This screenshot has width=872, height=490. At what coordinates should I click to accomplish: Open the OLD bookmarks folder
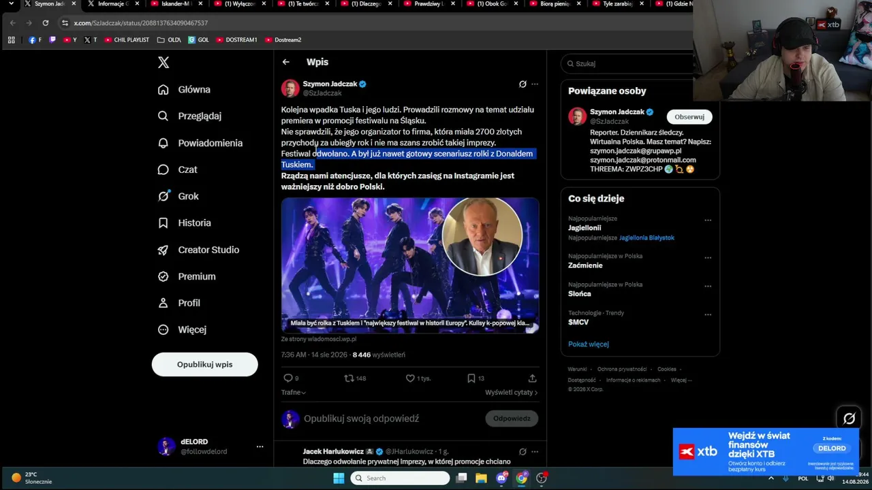pyautogui.click(x=169, y=40)
